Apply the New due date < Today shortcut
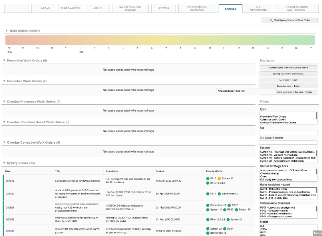The width and height of the screenshot is (322, 236). click(x=288, y=86)
